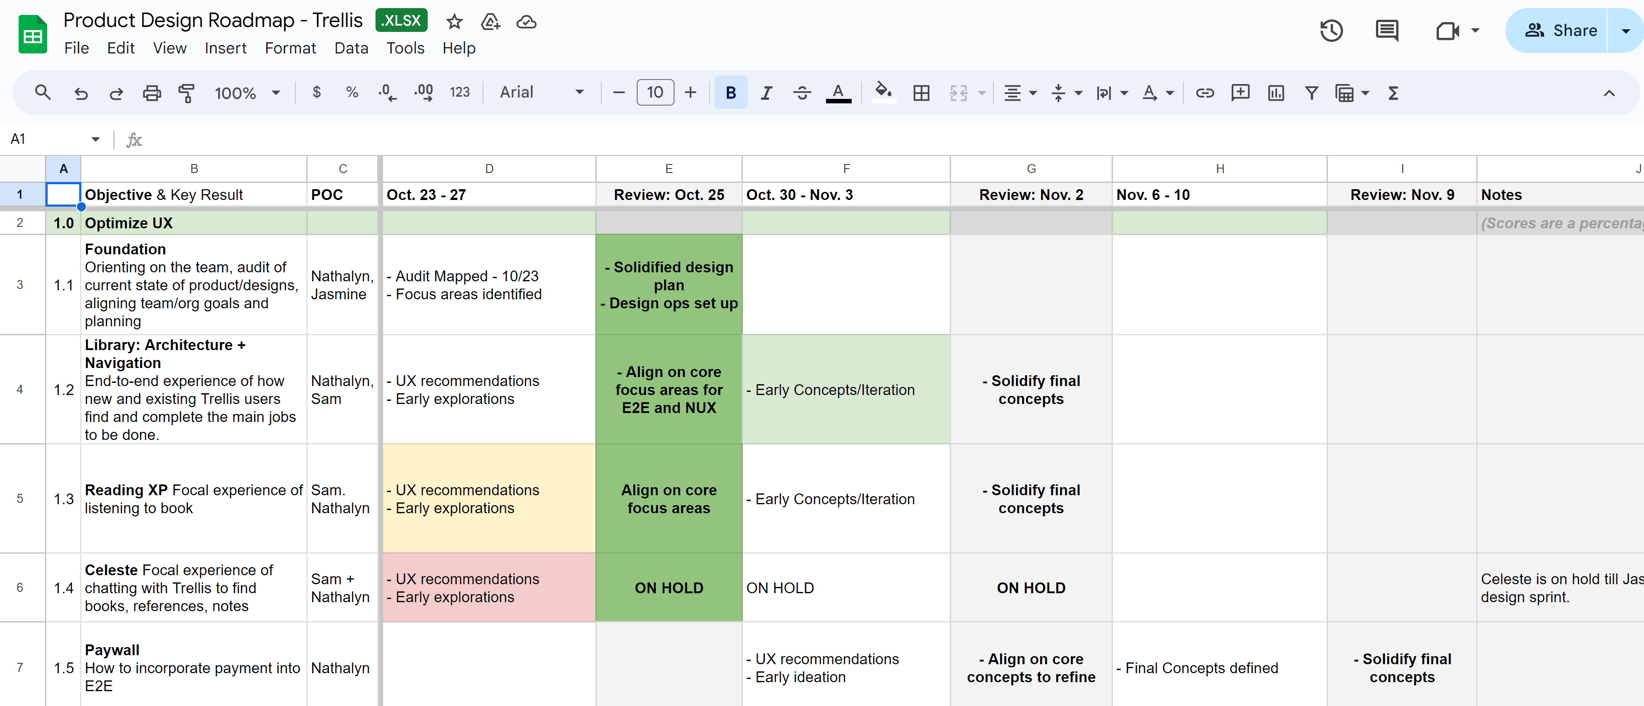Open text wrapping dropdown
Image resolution: width=1644 pixels, height=706 pixels.
click(x=1112, y=93)
